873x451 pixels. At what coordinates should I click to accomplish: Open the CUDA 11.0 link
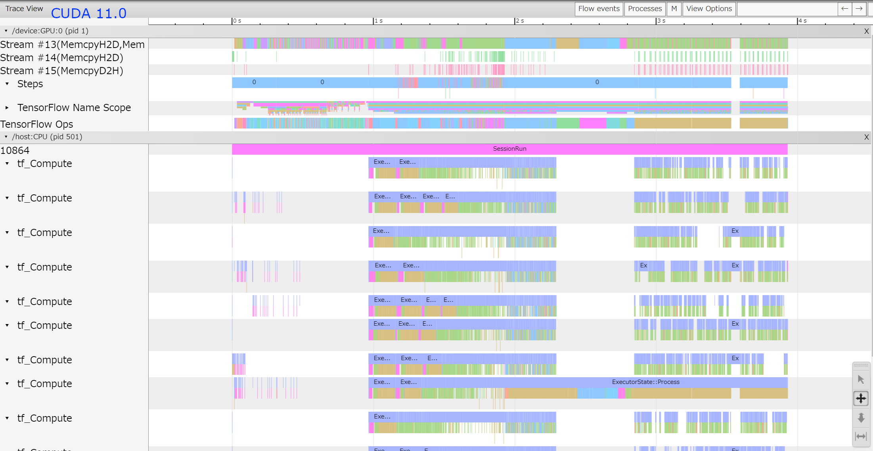coord(88,13)
